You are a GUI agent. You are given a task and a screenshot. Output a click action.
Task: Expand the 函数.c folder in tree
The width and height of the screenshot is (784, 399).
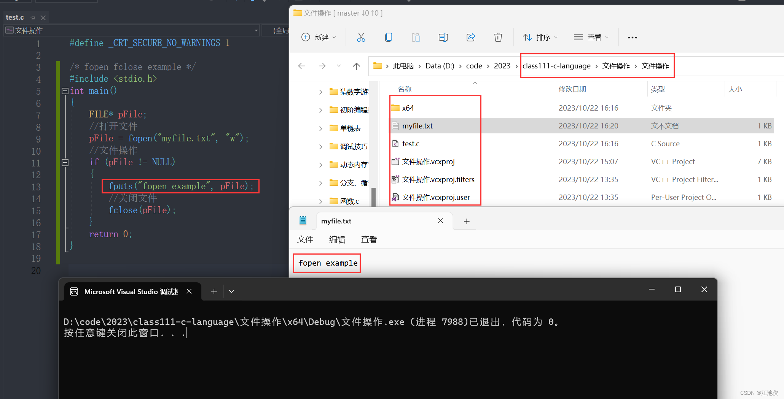(320, 201)
